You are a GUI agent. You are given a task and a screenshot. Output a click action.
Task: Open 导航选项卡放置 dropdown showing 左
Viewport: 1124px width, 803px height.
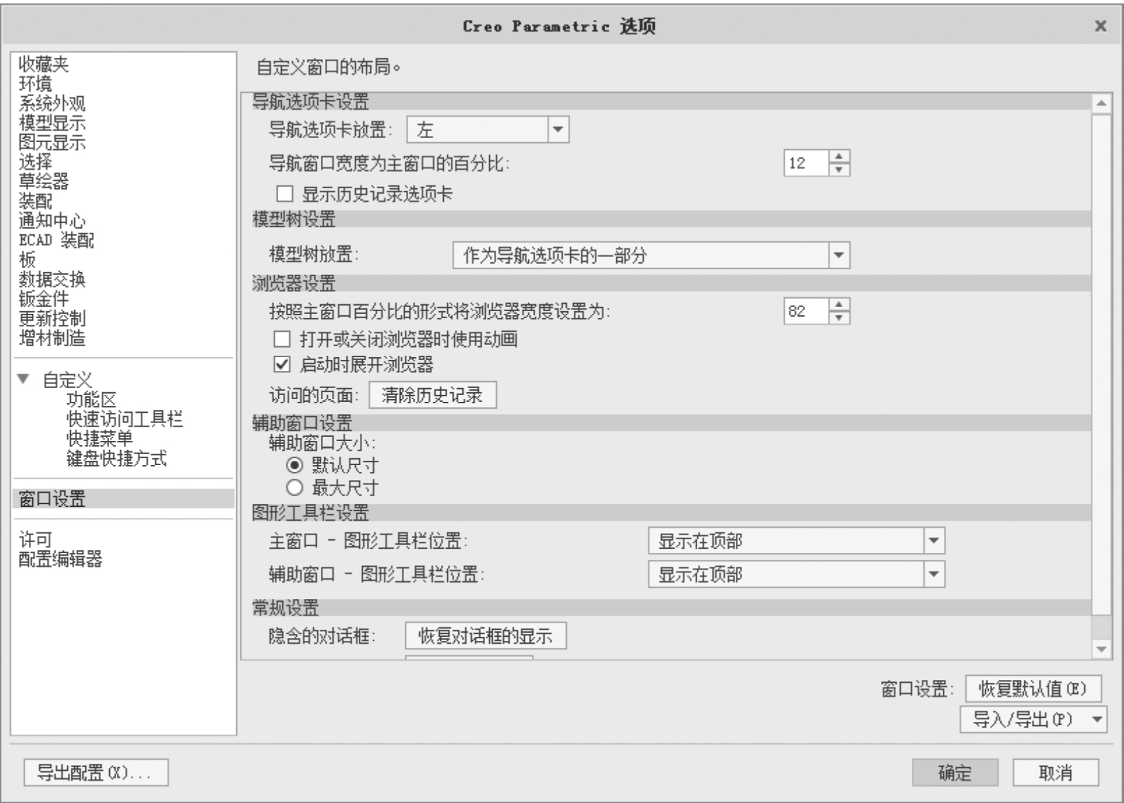pos(488,129)
